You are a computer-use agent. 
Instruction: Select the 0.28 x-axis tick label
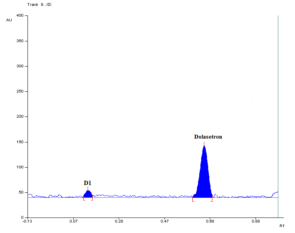coord(119,222)
